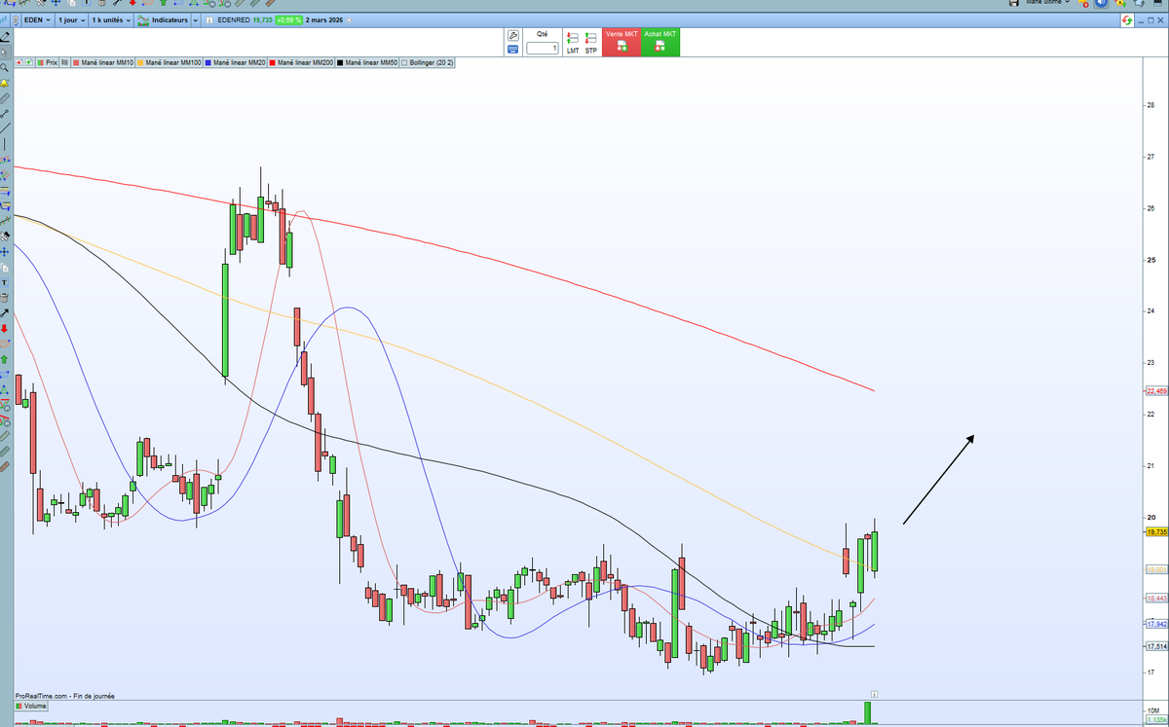
Task: Click the Mané linear MM100 orange swatch
Action: point(140,62)
